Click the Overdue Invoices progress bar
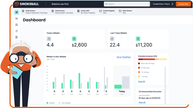193x108 pixels. pos(152,59)
